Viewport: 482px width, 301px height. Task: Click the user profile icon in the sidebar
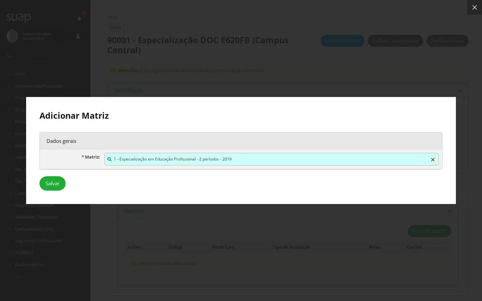click(78, 36)
